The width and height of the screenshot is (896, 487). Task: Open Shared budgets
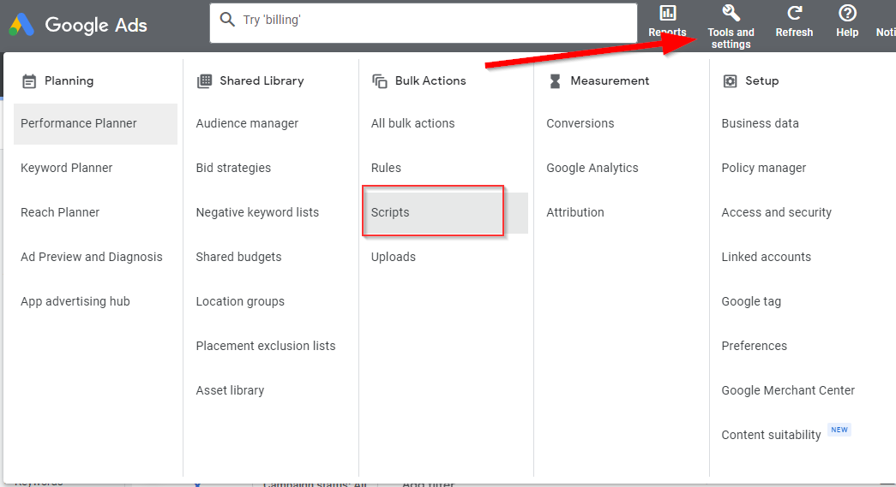tap(238, 257)
